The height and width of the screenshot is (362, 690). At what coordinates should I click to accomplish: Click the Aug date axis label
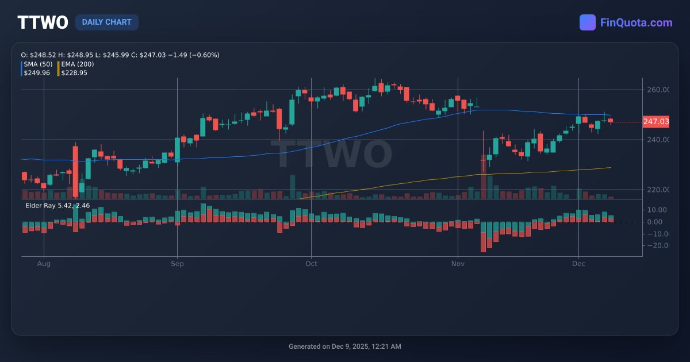click(44, 264)
